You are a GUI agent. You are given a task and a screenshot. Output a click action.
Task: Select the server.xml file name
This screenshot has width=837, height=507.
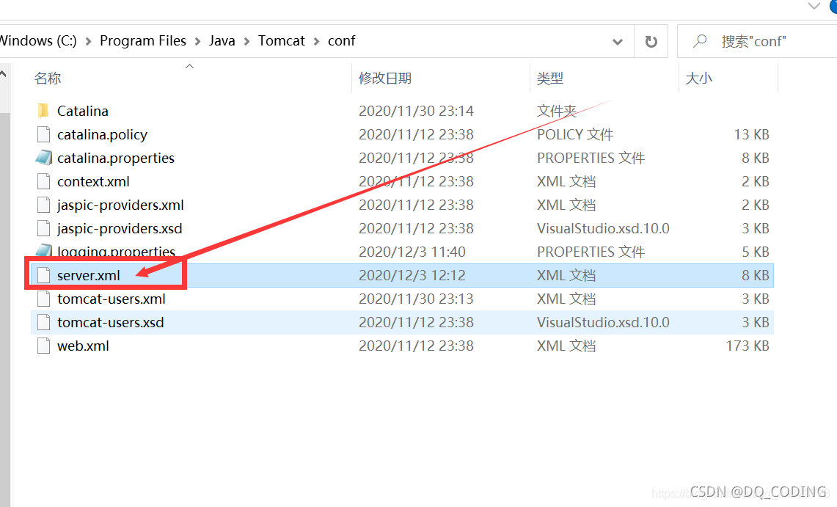click(89, 275)
